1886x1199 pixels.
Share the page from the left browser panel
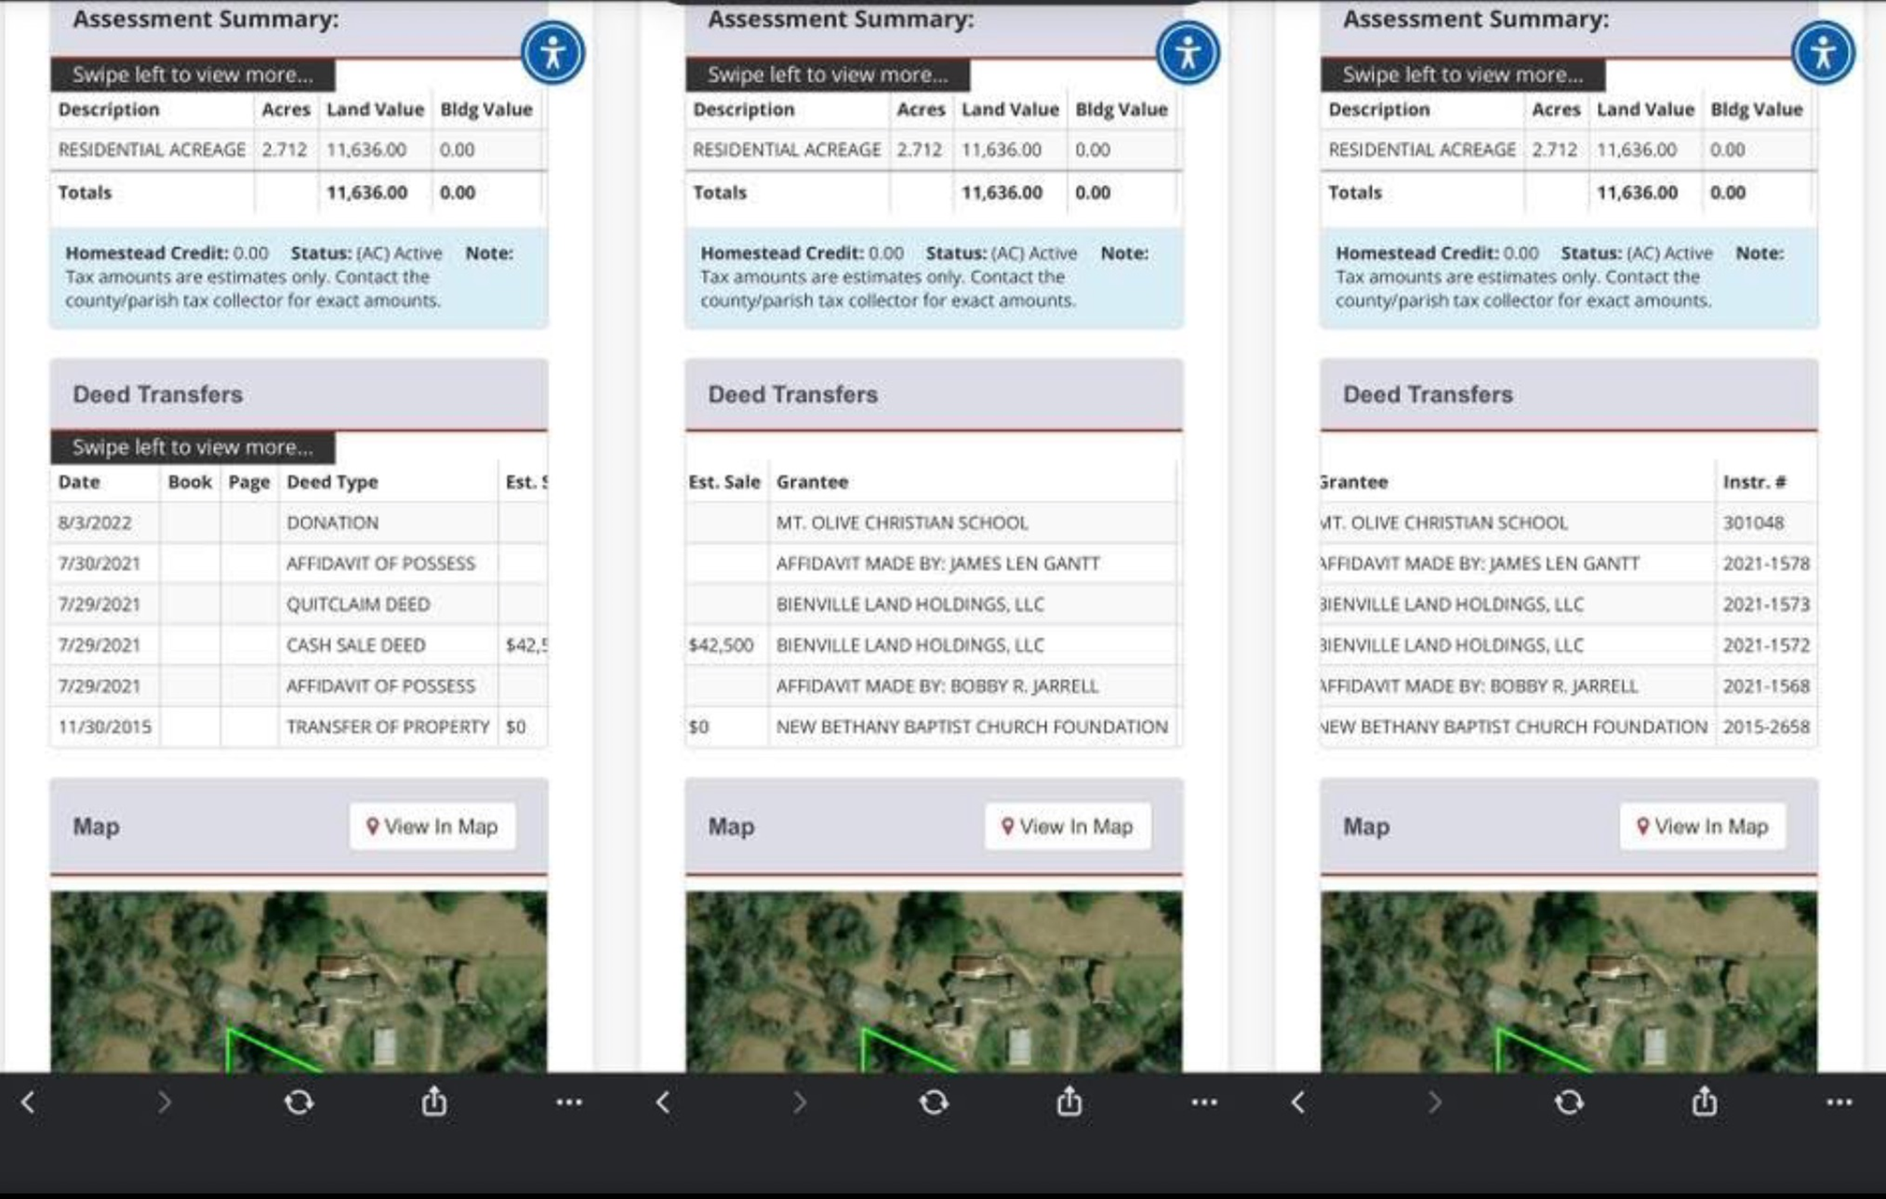click(434, 1102)
